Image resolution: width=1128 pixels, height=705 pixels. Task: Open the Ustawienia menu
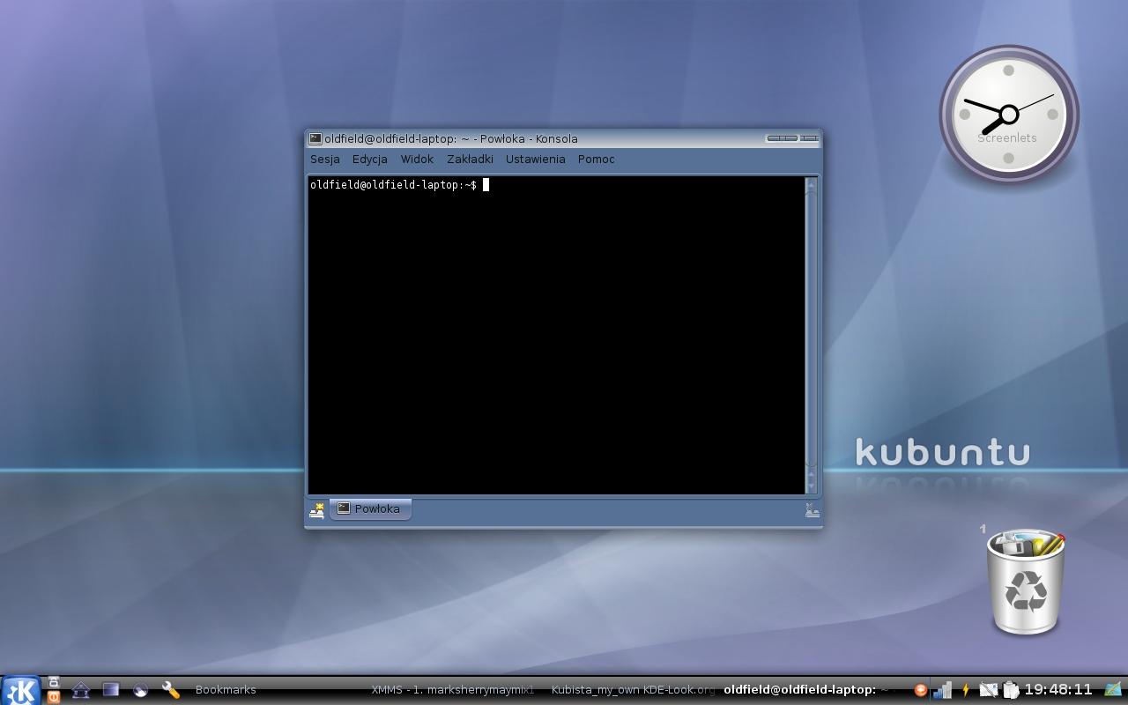536,160
